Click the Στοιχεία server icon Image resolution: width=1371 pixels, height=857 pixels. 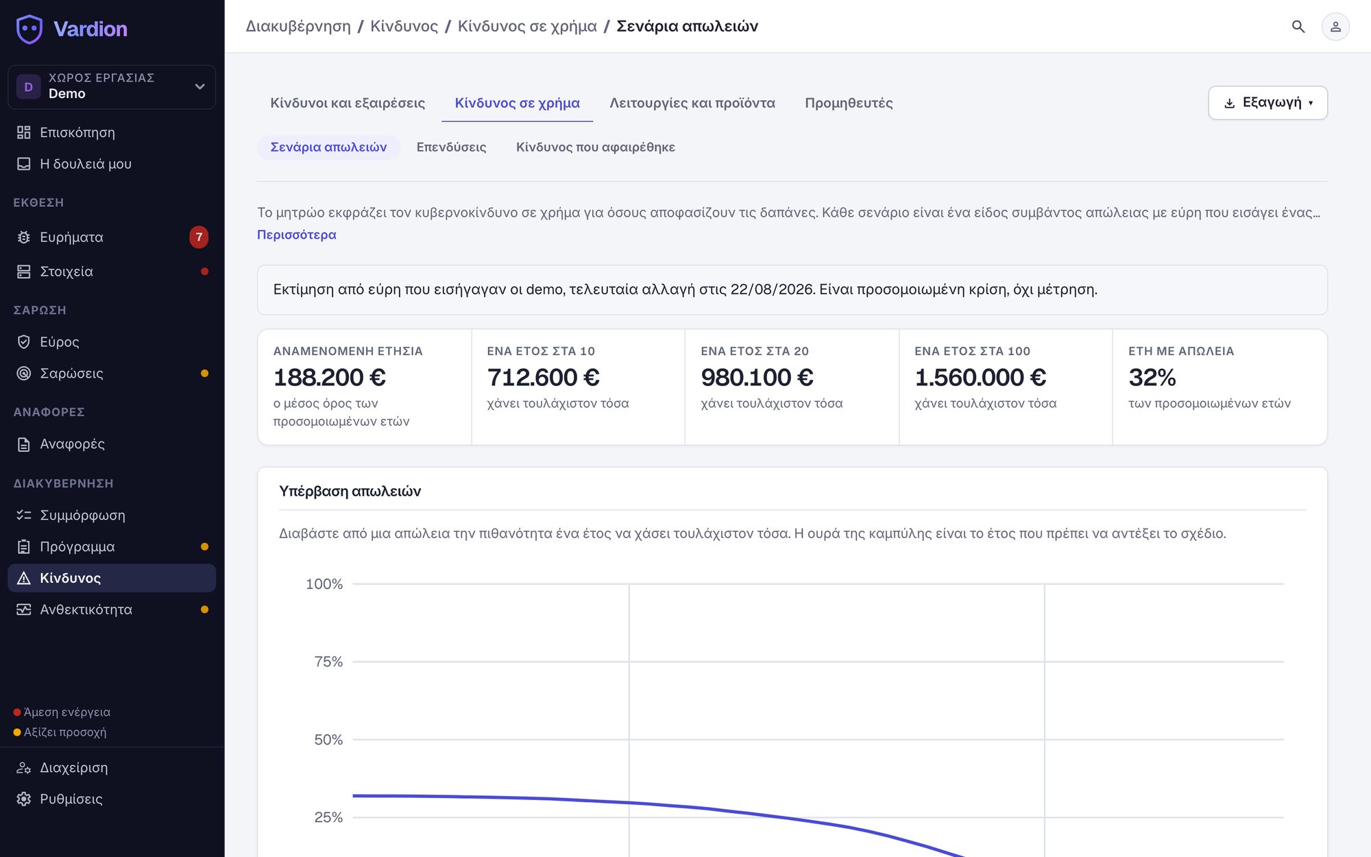[x=24, y=271]
